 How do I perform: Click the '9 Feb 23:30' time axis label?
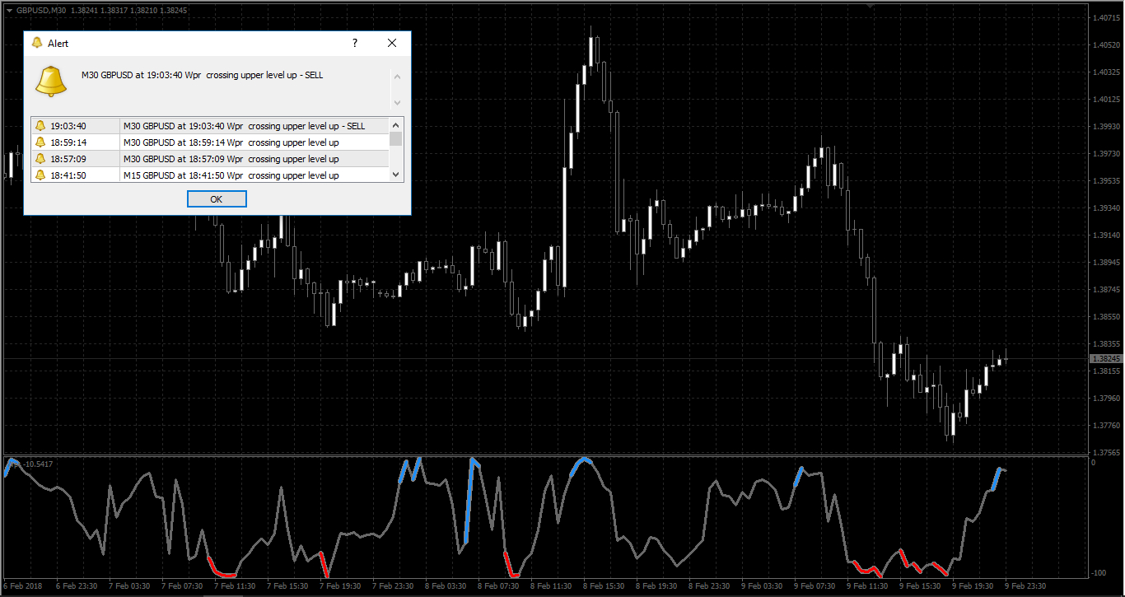[1025, 586]
